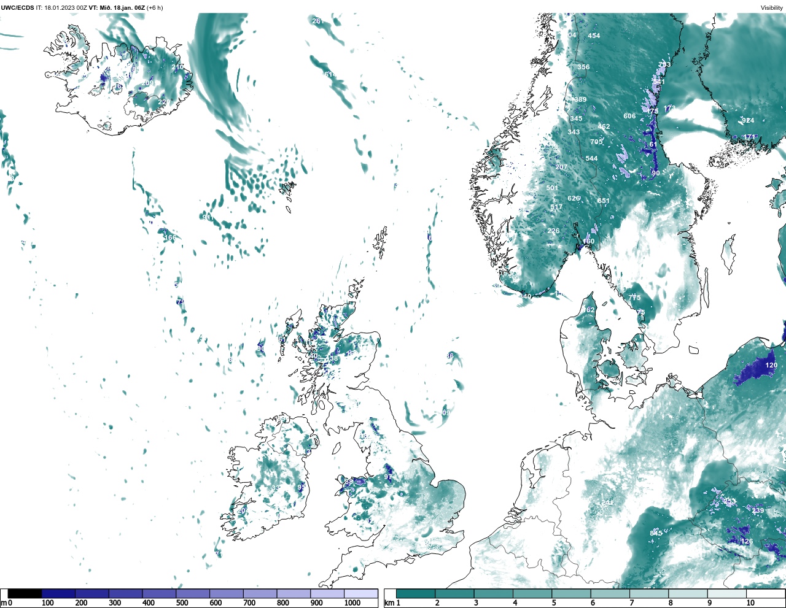Click the 400–500 m legend swatch
The image size is (786, 608).
(159, 593)
